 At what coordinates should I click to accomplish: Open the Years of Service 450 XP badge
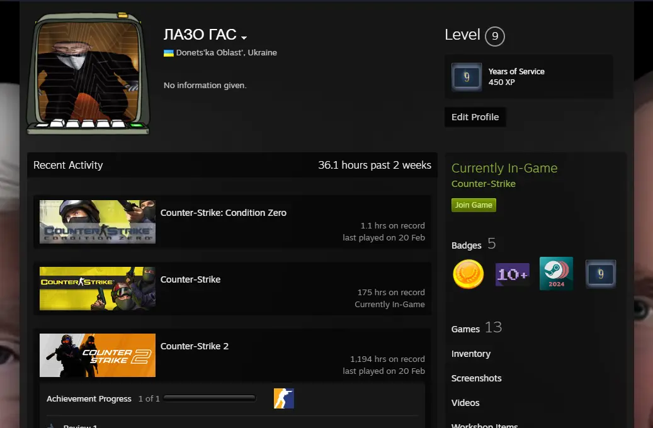(x=467, y=77)
